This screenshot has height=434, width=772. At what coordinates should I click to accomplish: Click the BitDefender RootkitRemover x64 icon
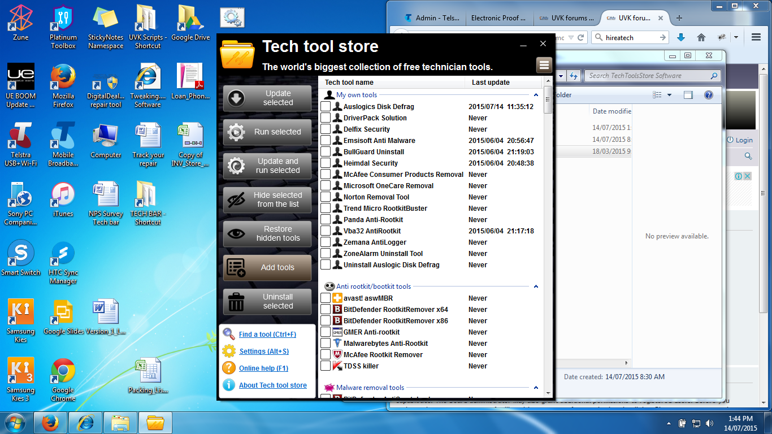tap(337, 309)
